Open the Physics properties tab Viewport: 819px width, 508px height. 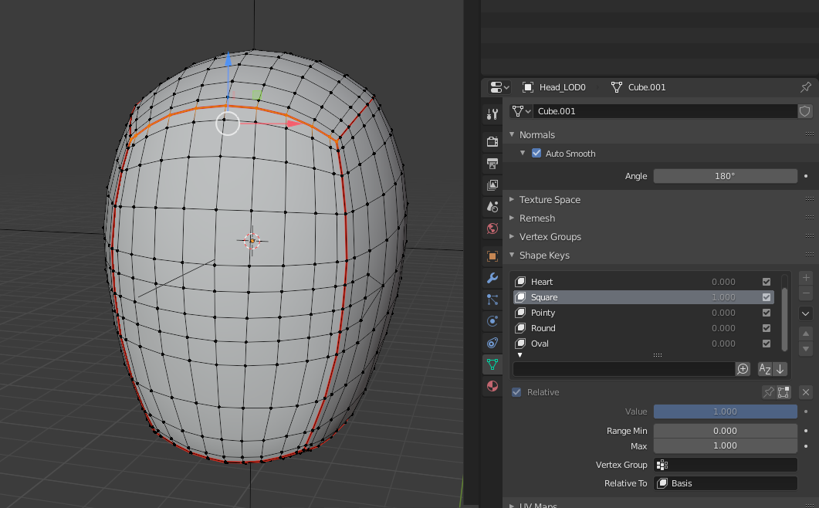click(x=492, y=323)
